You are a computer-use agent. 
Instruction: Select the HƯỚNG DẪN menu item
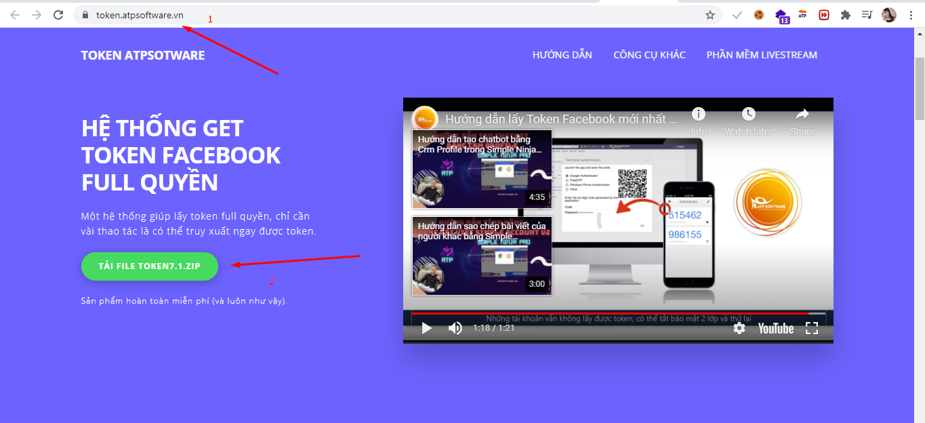tap(562, 55)
